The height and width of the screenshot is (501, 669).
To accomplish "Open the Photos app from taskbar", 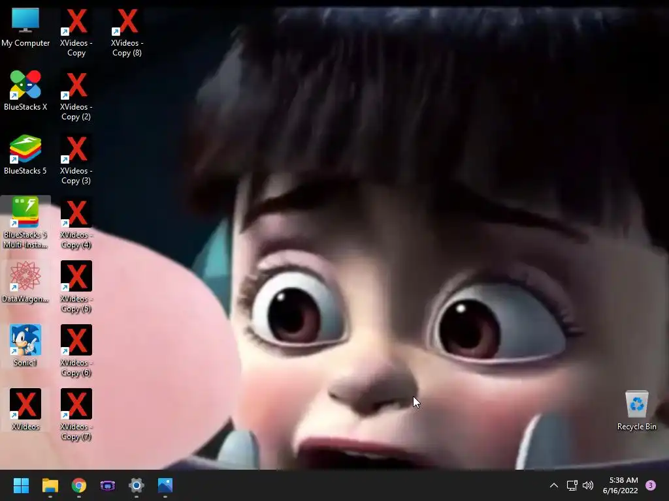I will point(165,485).
